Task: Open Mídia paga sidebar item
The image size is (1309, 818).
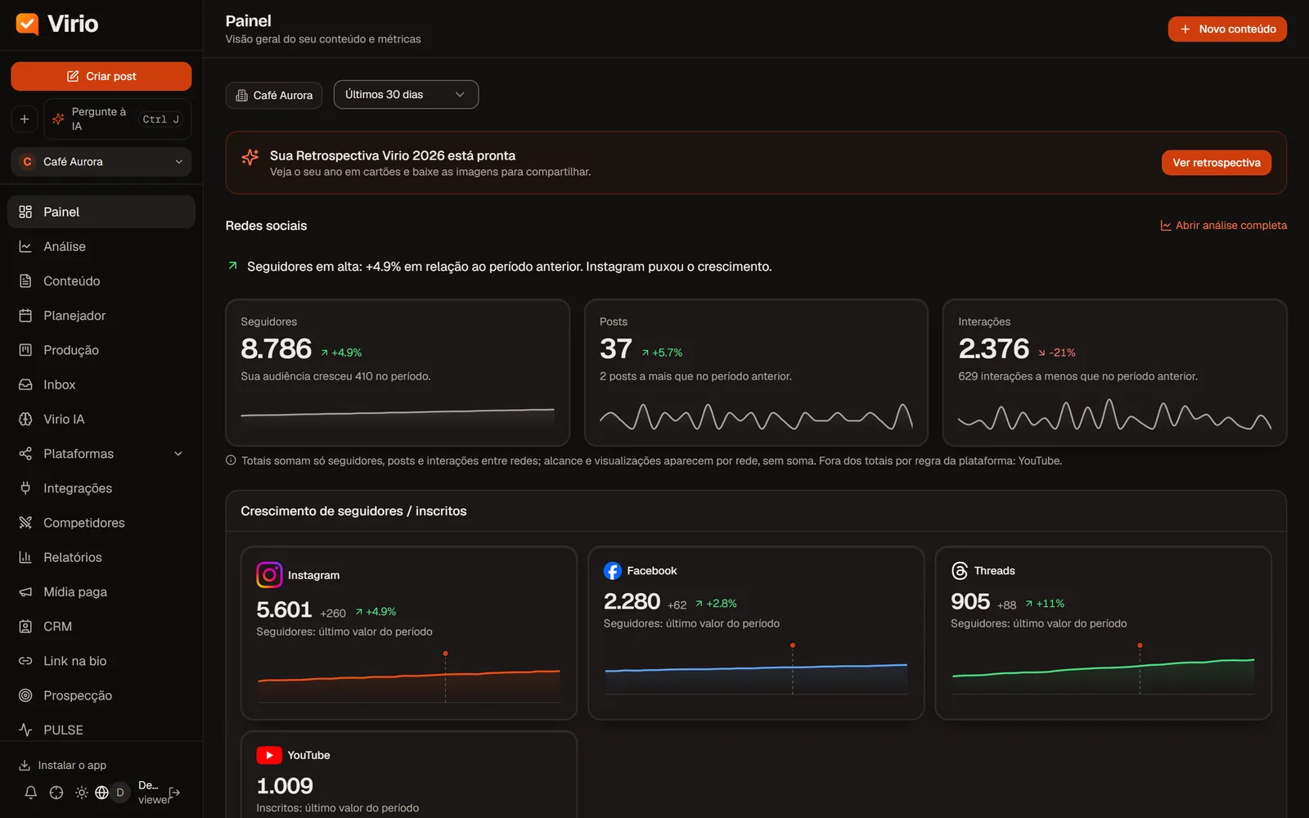Action: click(x=101, y=591)
